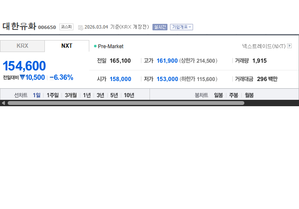299x209 pixels.
Task: Click the 거래대금 value 296 백만
Action: [267, 79]
